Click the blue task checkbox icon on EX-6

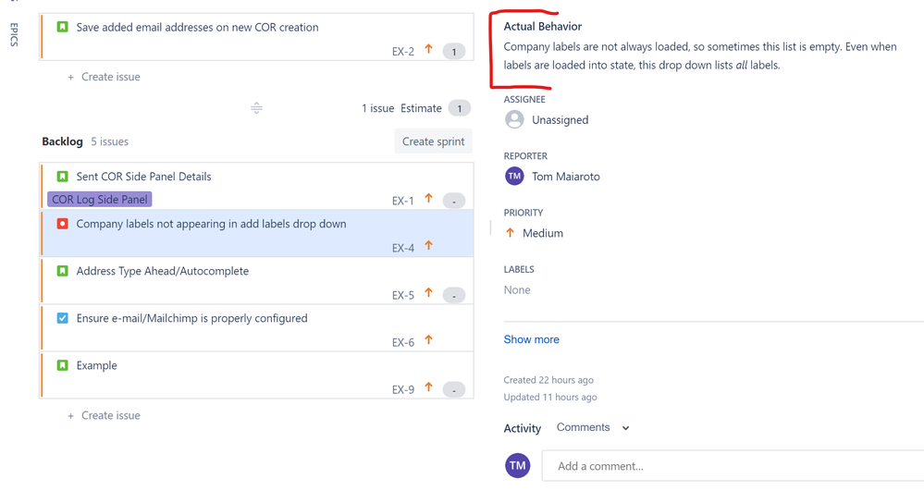coord(63,318)
